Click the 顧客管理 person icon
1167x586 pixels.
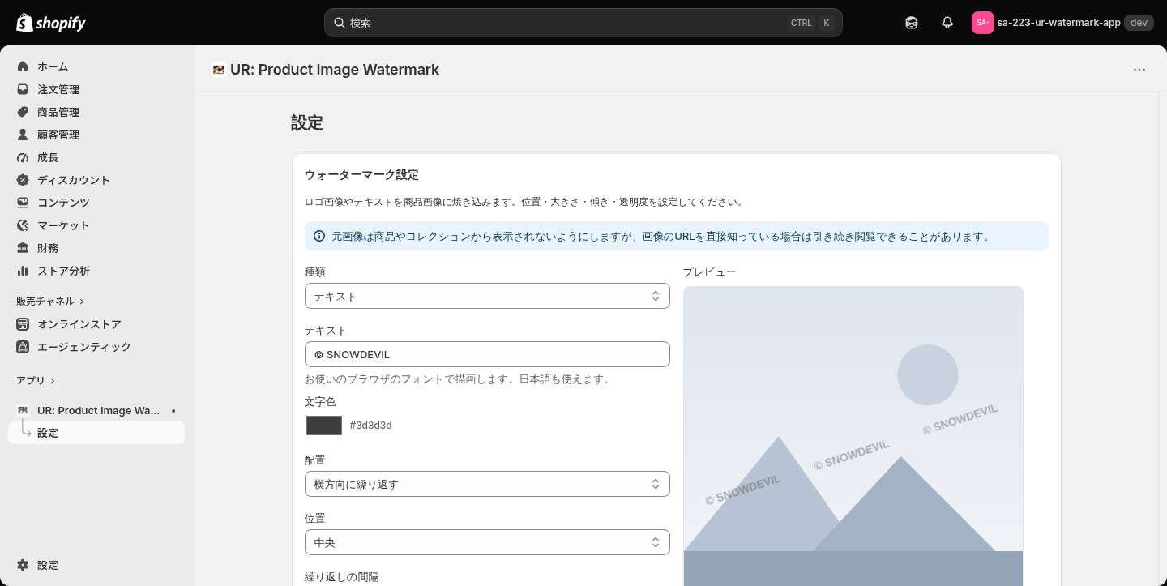(23, 135)
